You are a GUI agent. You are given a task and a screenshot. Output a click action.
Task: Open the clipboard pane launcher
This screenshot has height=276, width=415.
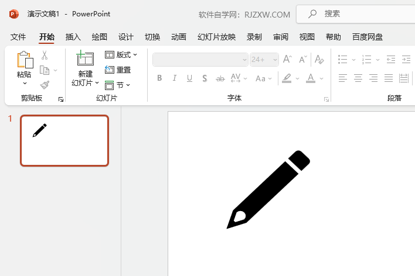[61, 99]
